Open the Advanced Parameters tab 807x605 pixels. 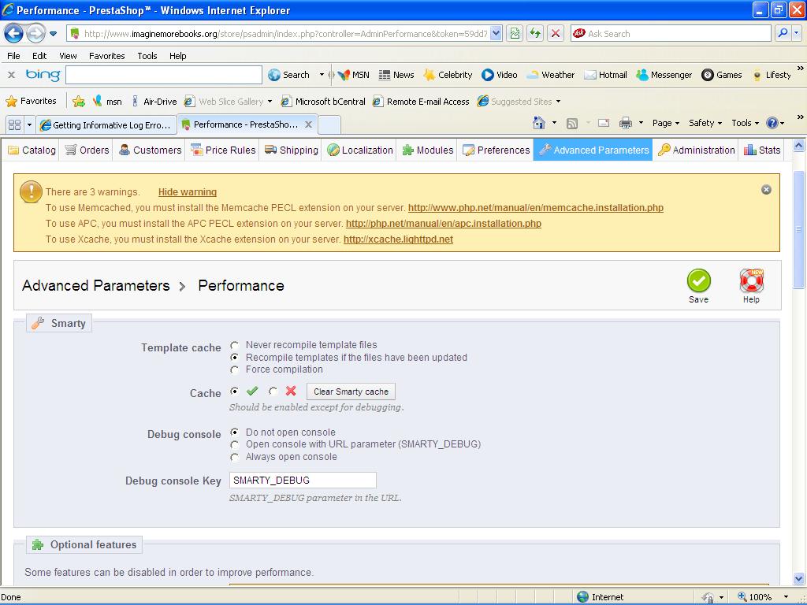[x=593, y=150]
